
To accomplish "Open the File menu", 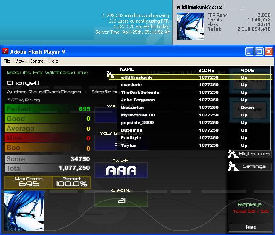I will (x=7, y=61).
